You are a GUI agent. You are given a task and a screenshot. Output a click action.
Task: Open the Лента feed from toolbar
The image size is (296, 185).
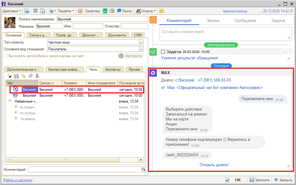point(124,11)
